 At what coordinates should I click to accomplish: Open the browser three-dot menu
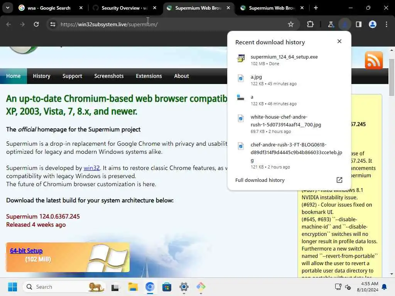pos(387,24)
